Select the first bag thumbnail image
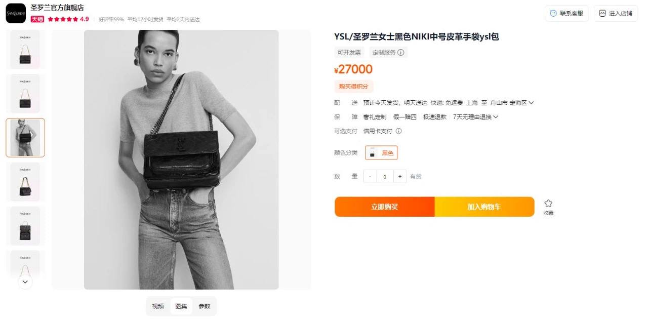 (25, 50)
